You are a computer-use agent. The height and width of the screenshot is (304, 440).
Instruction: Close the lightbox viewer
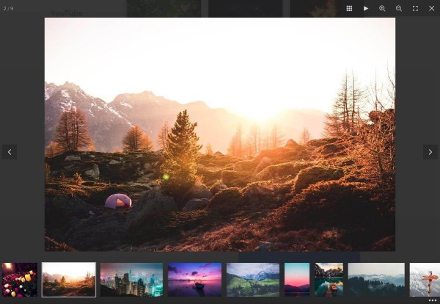(431, 8)
